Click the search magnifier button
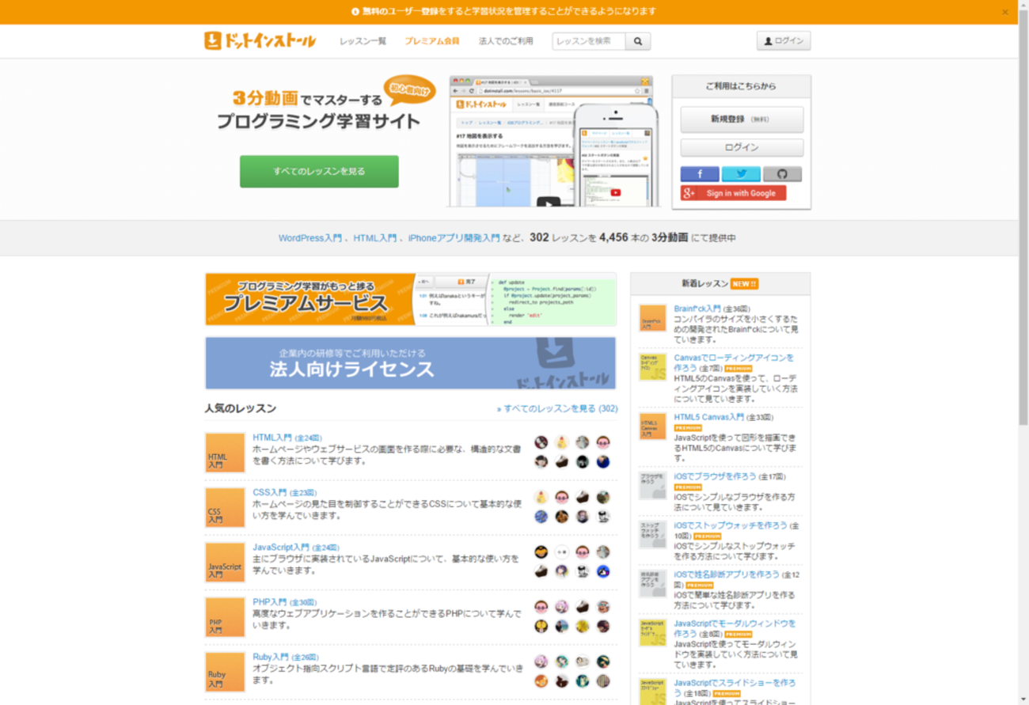The width and height of the screenshot is (1029, 705). coord(638,41)
